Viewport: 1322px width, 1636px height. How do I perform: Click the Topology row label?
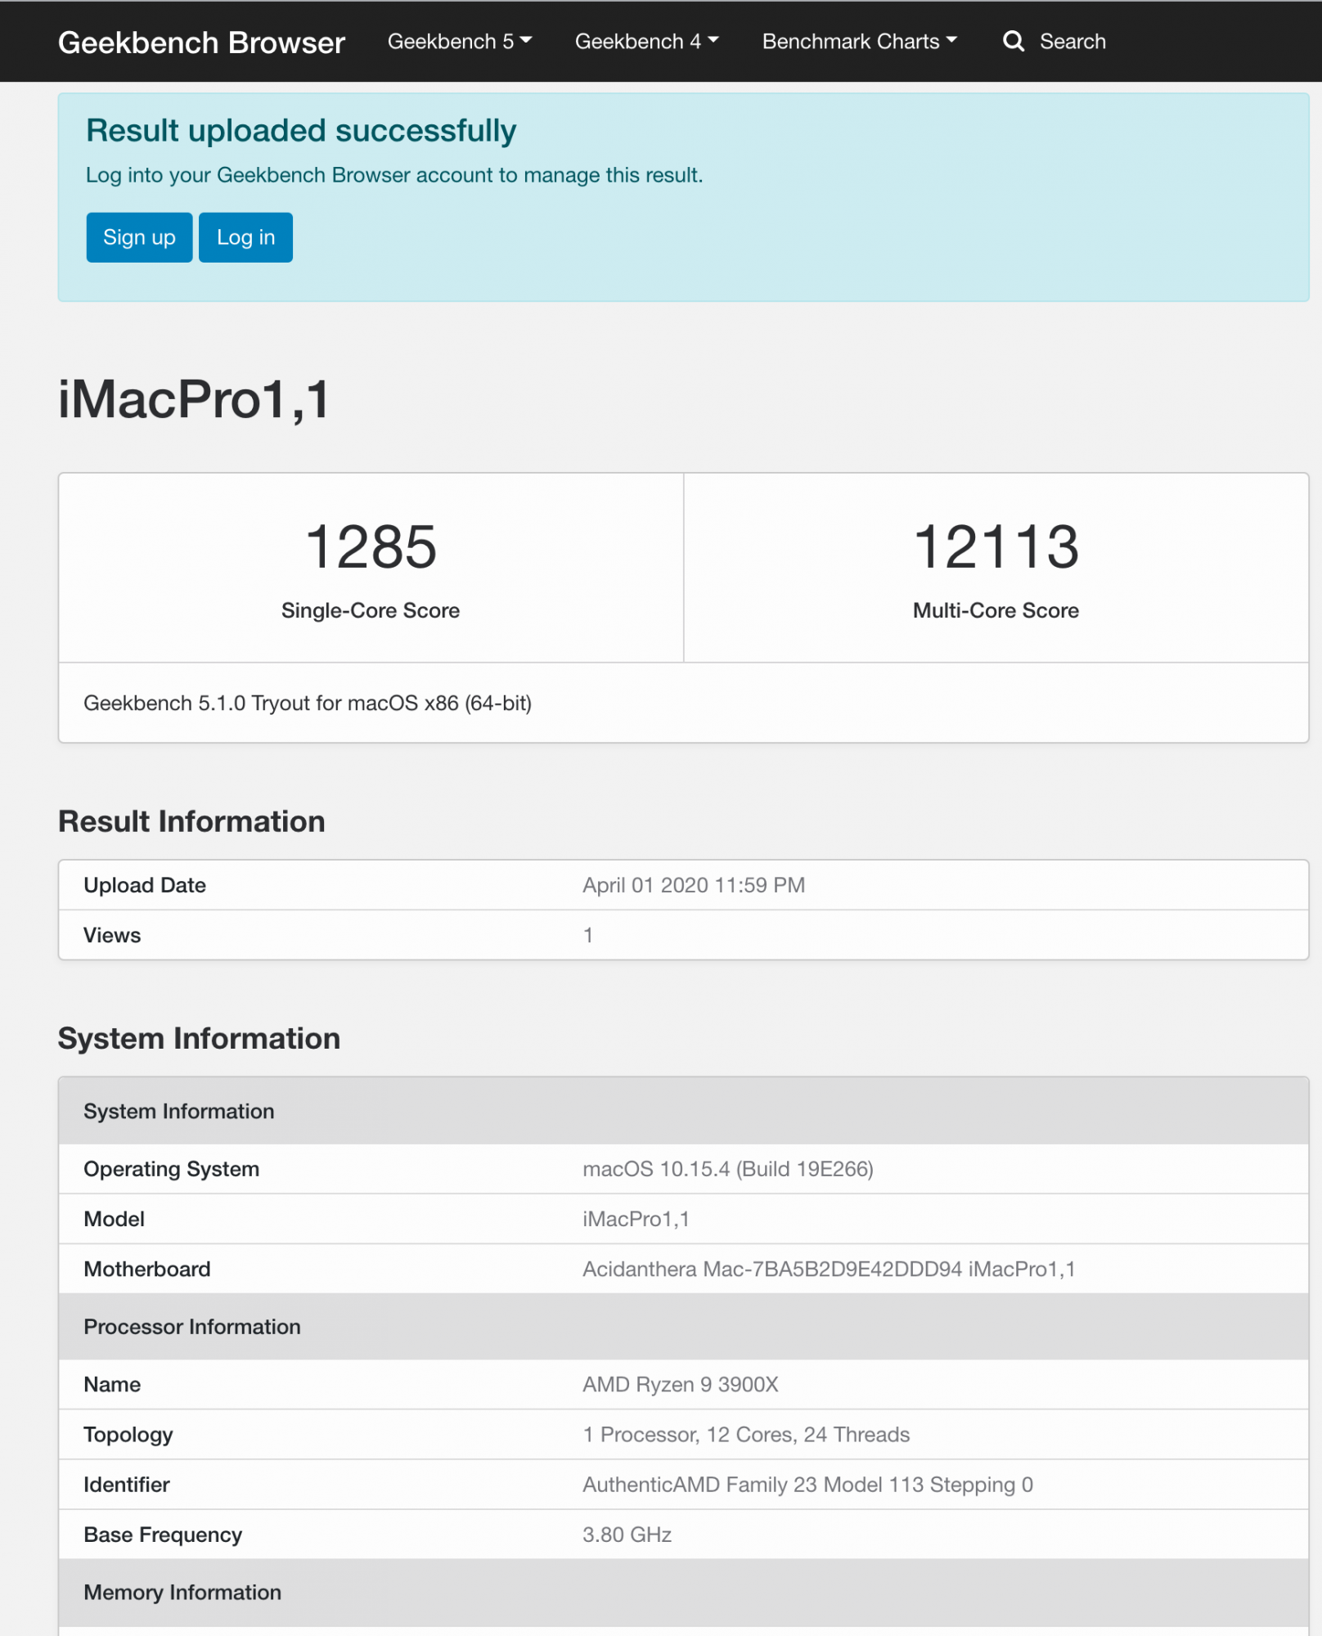128,1435
